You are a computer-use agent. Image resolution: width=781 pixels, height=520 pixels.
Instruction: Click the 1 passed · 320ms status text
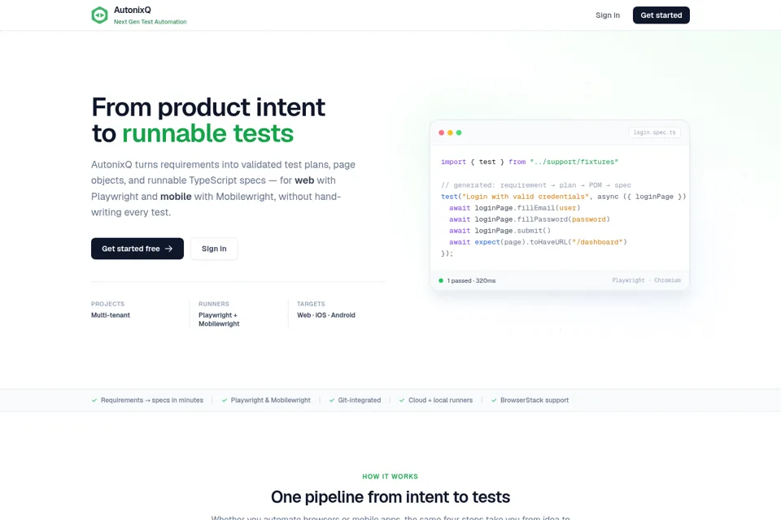tap(471, 280)
